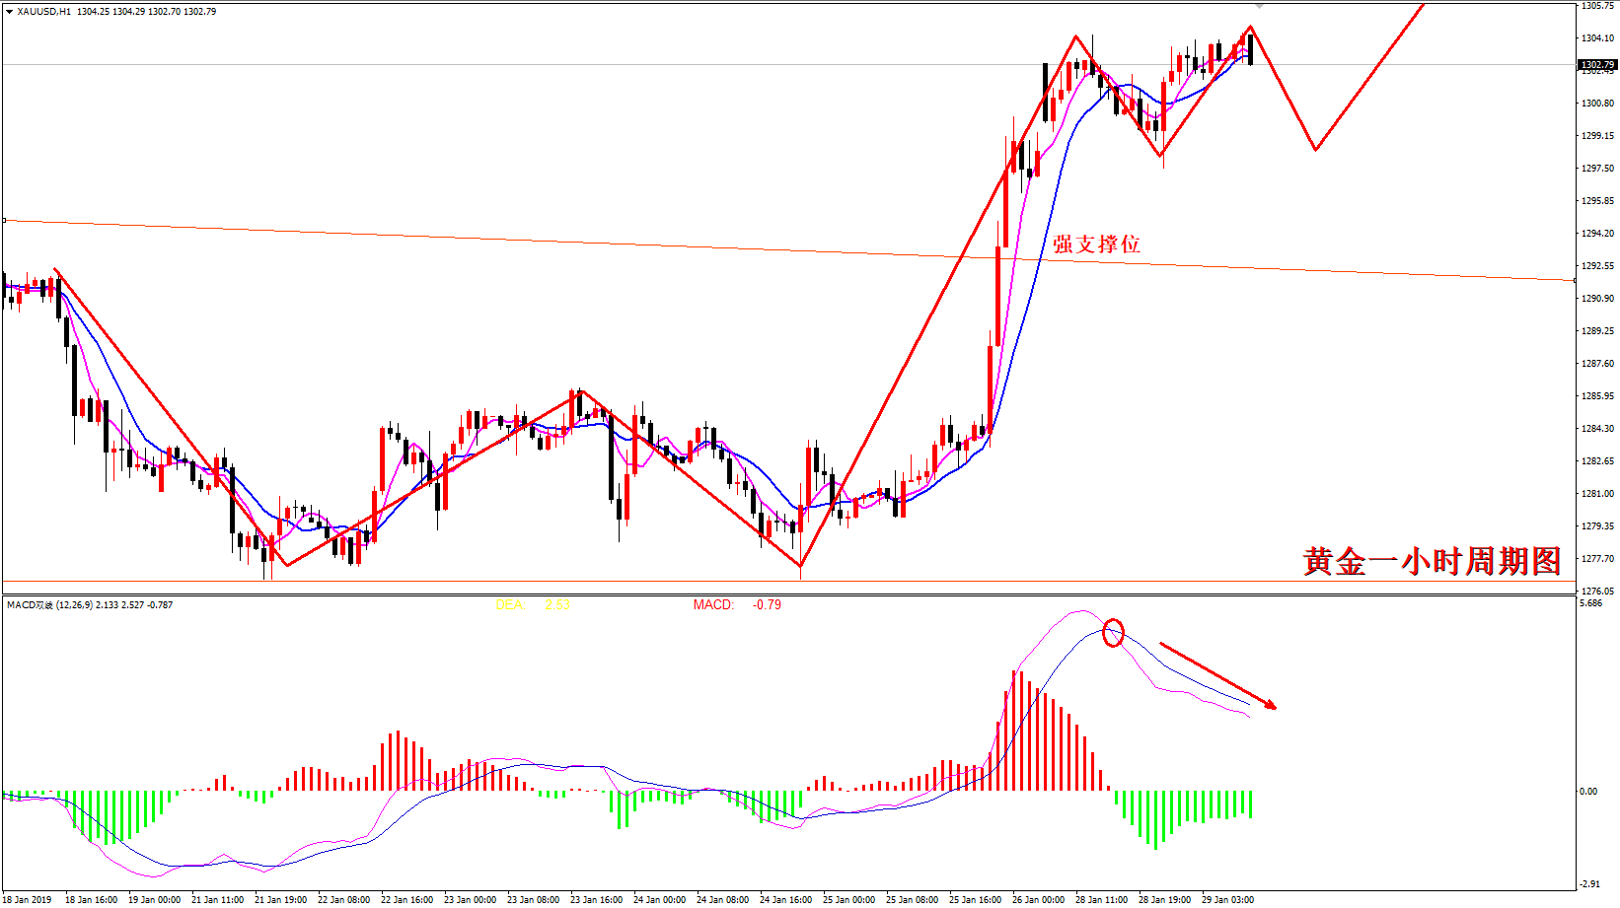Click the 24 Jan 00:00 time label
The height and width of the screenshot is (908, 1620).
(x=660, y=899)
